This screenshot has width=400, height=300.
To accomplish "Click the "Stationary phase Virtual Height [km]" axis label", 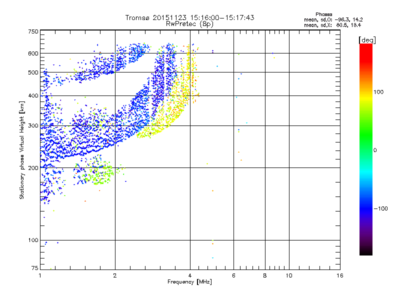I will [x=22, y=150].
